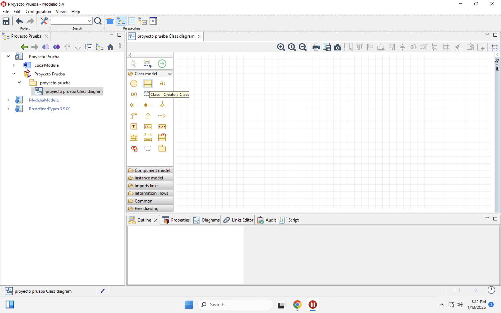Zoom in on the class diagram
The width and height of the screenshot is (501, 313).
pyautogui.click(x=281, y=47)
